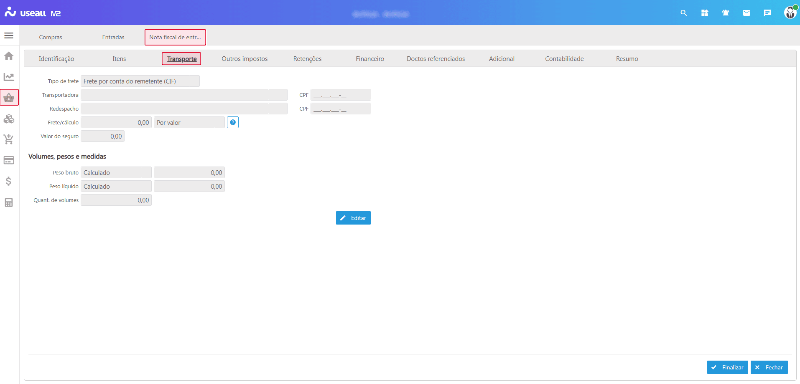
Task: Click into the Transportadora field
Action: [184, 95]
